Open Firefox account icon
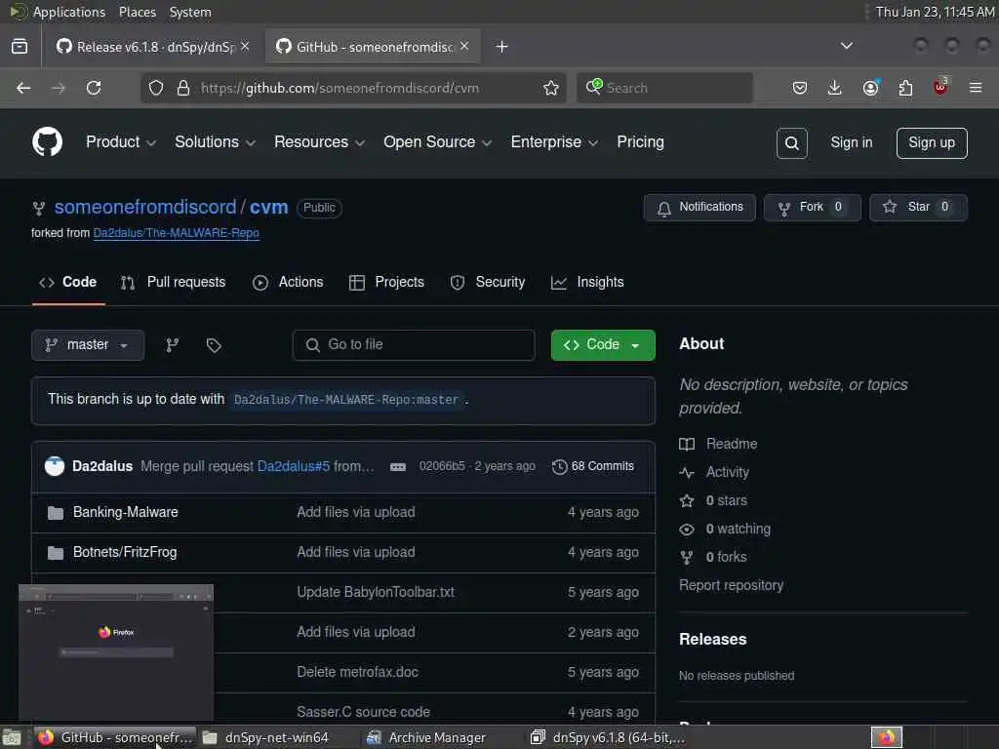The image size is (999, 749). 870,88
